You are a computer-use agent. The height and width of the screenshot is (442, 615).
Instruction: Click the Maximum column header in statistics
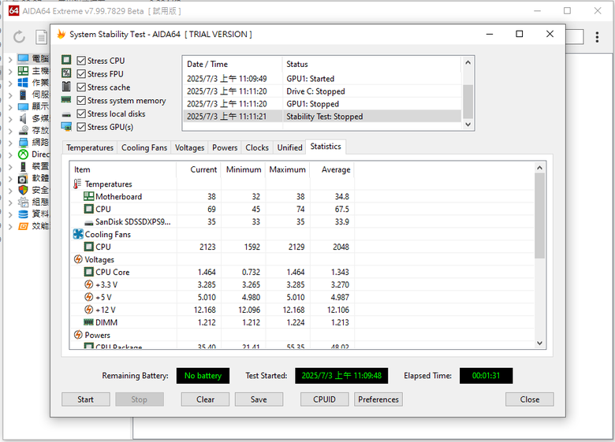287,169
